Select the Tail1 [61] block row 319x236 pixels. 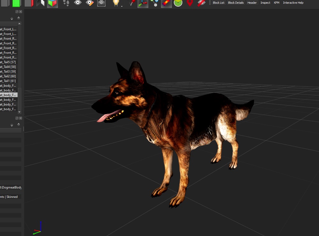(9, 81)
